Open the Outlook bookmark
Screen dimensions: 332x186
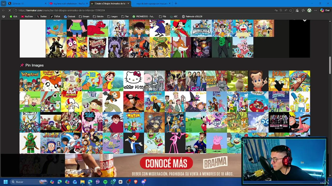tap(70, 17)
